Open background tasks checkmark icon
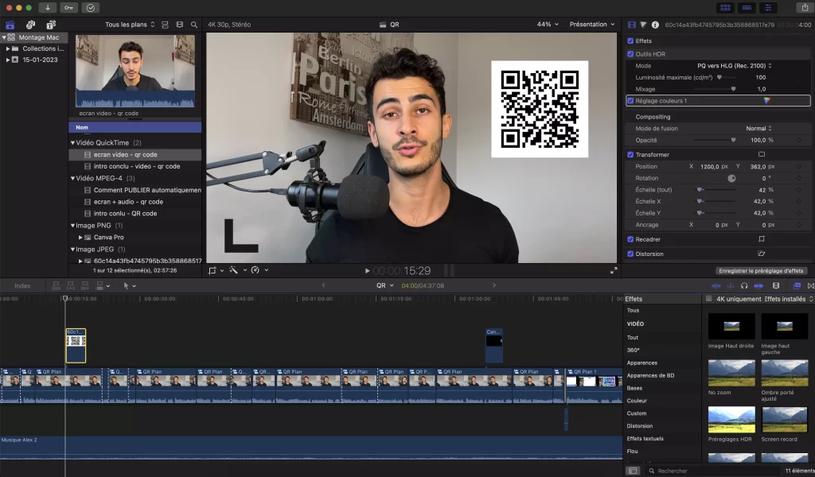The height and width of the screenshot is (477, 815). click(x=91, y=8)
